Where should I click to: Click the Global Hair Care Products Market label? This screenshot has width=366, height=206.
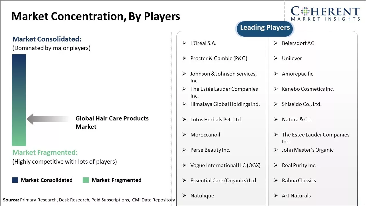[x=112, y=122]
